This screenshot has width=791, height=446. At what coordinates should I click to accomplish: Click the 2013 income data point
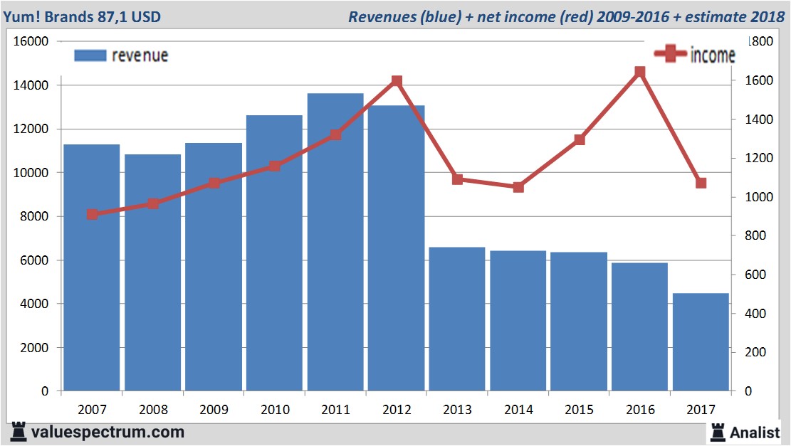(x=458, y=179)
